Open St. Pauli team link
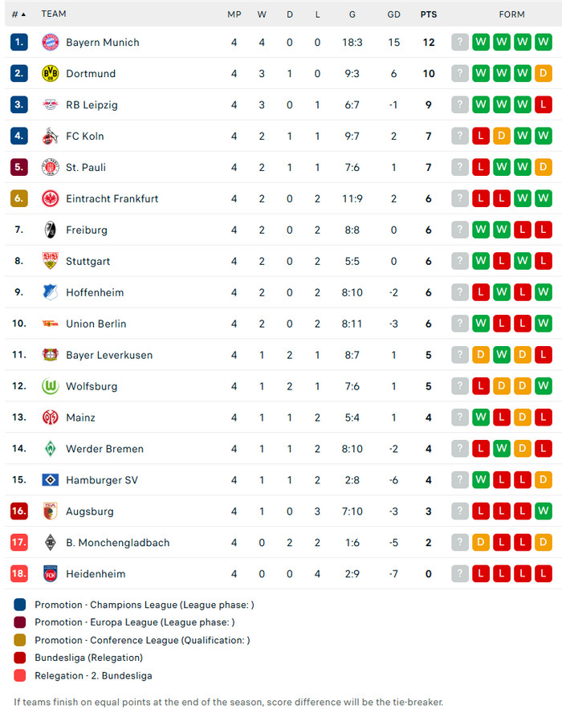This screenshot has width=562, height=713. coord(86,168)
